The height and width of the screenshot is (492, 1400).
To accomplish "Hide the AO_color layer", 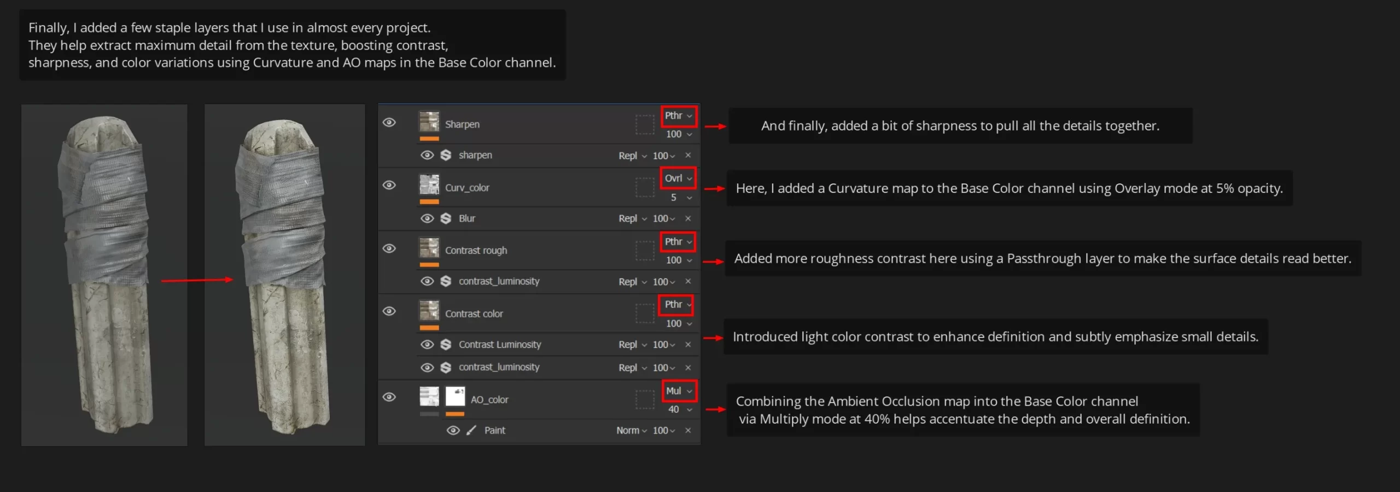I will (389, 397).
